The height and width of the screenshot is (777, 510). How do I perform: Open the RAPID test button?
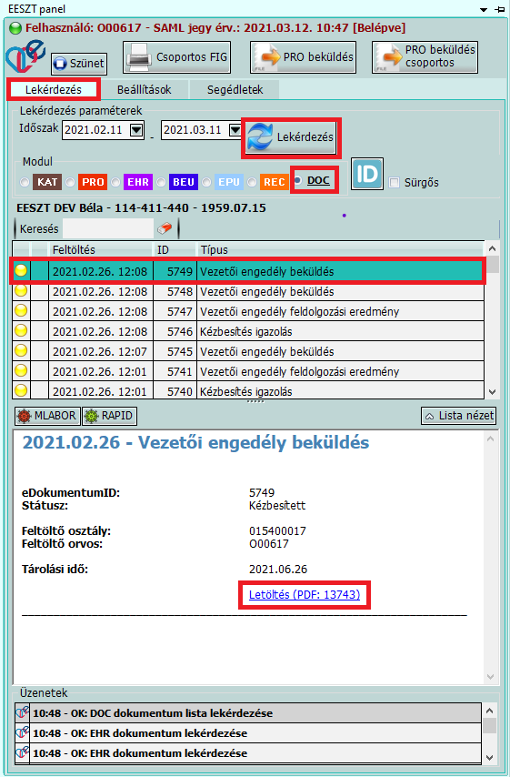coord(109,416)
